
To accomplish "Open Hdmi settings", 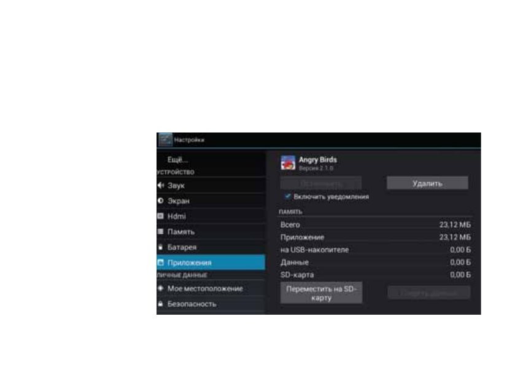I will (x=211, y=216).
